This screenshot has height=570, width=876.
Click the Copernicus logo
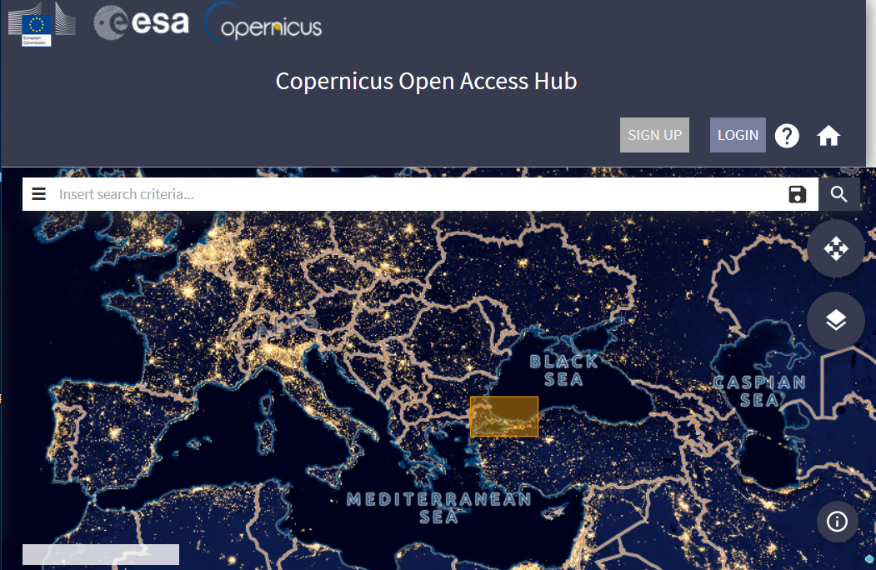point(263,23)
